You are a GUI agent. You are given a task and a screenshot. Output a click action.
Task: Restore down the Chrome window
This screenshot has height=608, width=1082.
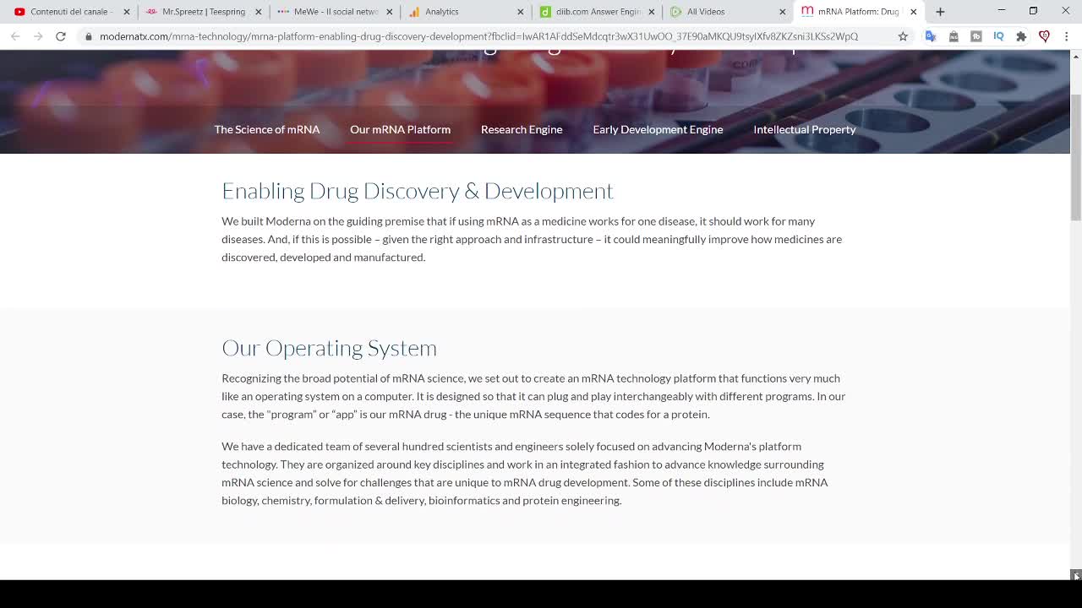point(1033,11)
